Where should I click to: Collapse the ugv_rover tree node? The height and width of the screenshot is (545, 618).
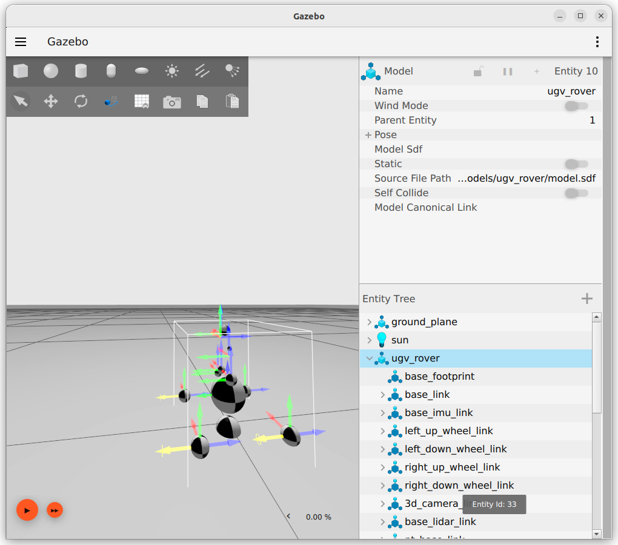coord(370,358)
